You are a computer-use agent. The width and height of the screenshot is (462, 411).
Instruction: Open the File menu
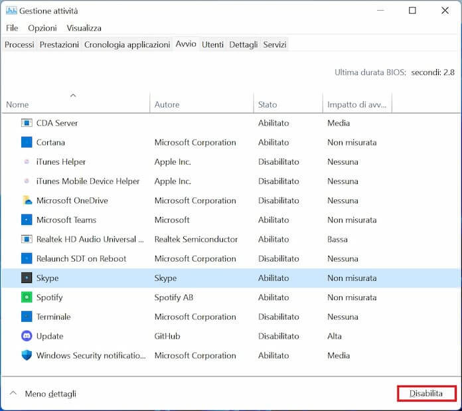12,28
